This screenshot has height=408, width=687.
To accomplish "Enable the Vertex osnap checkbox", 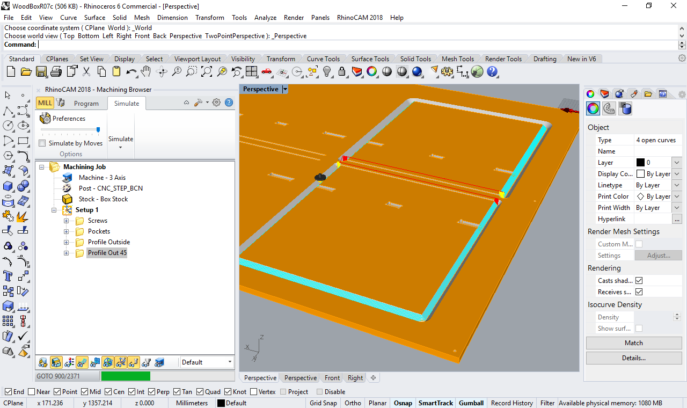I will point(253,392).
